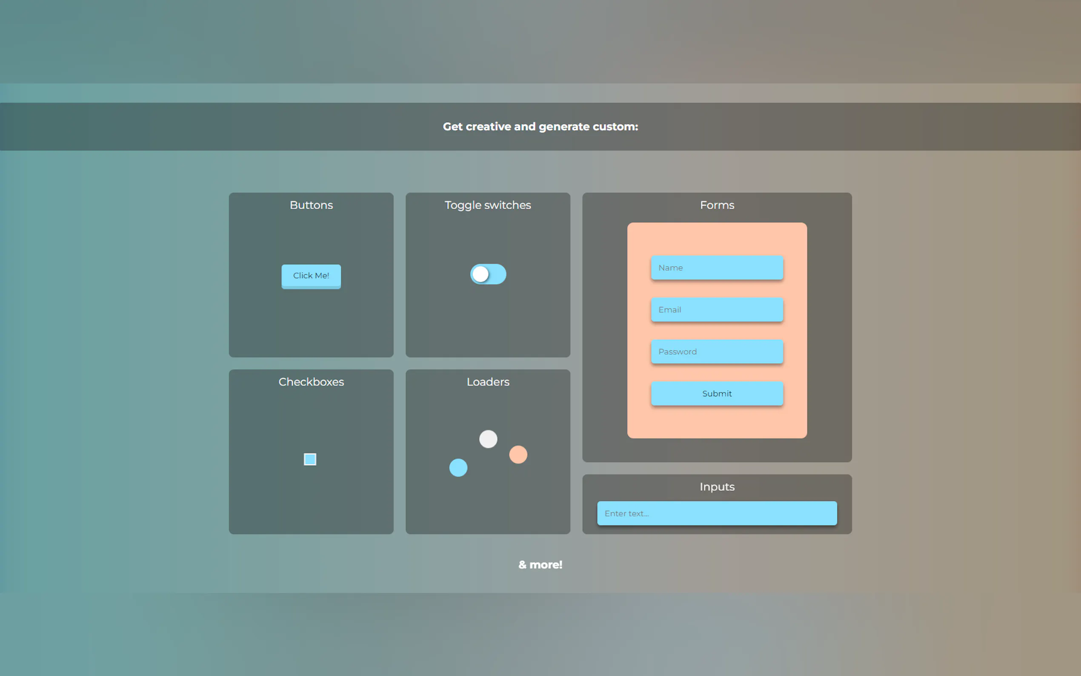
Task: Focus the Email field
Action: click(717, 309)
